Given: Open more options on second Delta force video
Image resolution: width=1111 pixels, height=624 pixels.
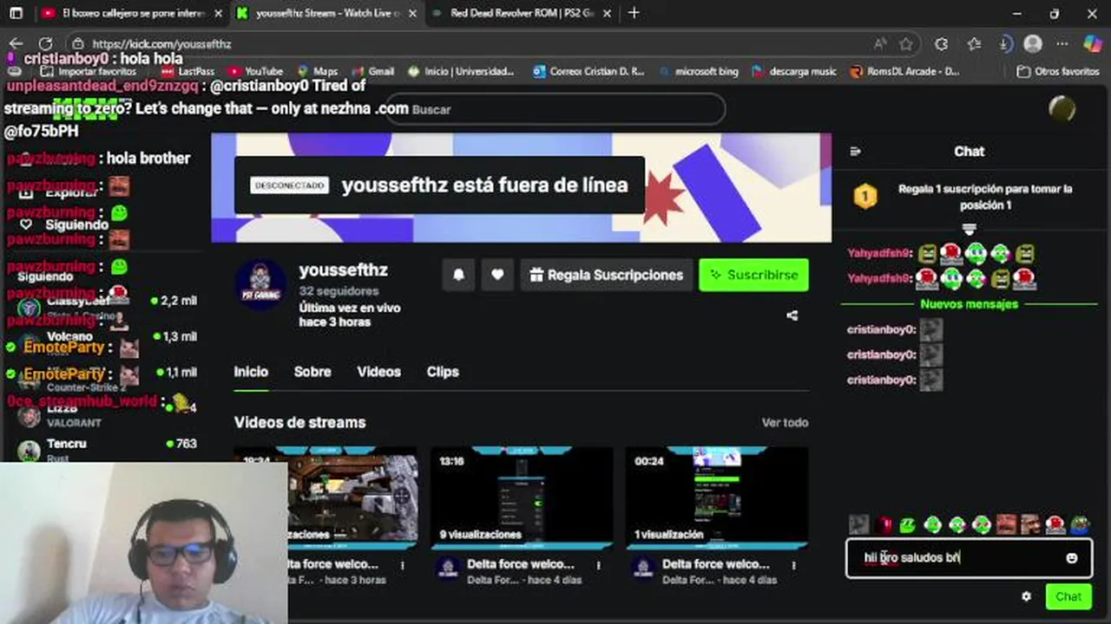Looking at the screenshot, I should [598, 565].
